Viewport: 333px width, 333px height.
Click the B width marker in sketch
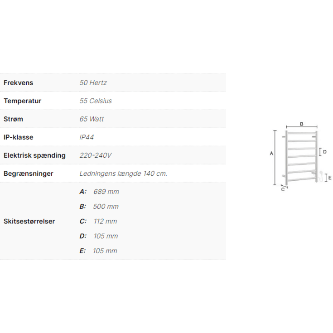302,125
